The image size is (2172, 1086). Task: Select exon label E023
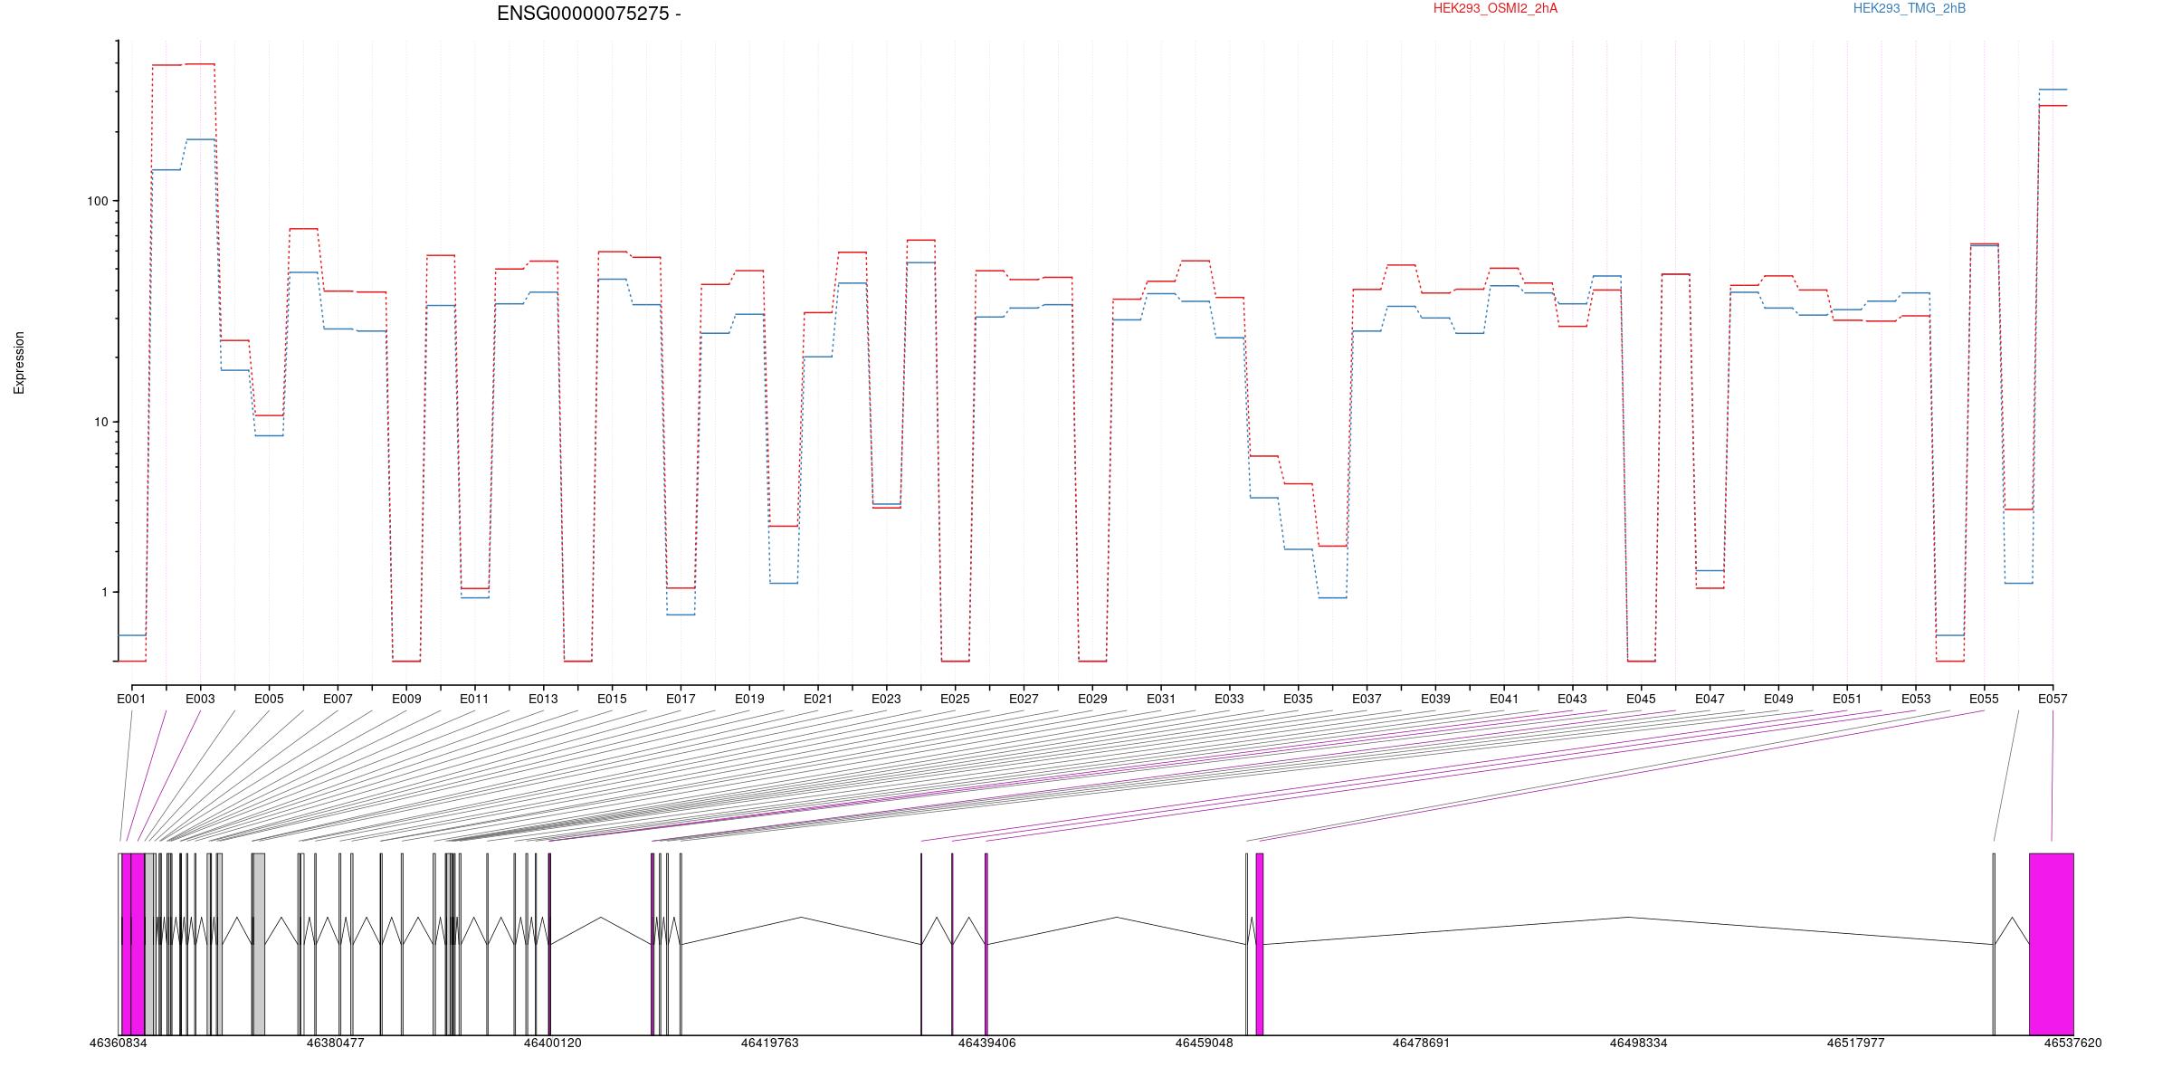pos(886,699)
